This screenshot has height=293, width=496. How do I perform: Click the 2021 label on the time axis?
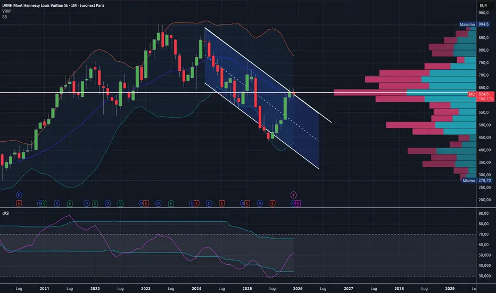[44, 289]
